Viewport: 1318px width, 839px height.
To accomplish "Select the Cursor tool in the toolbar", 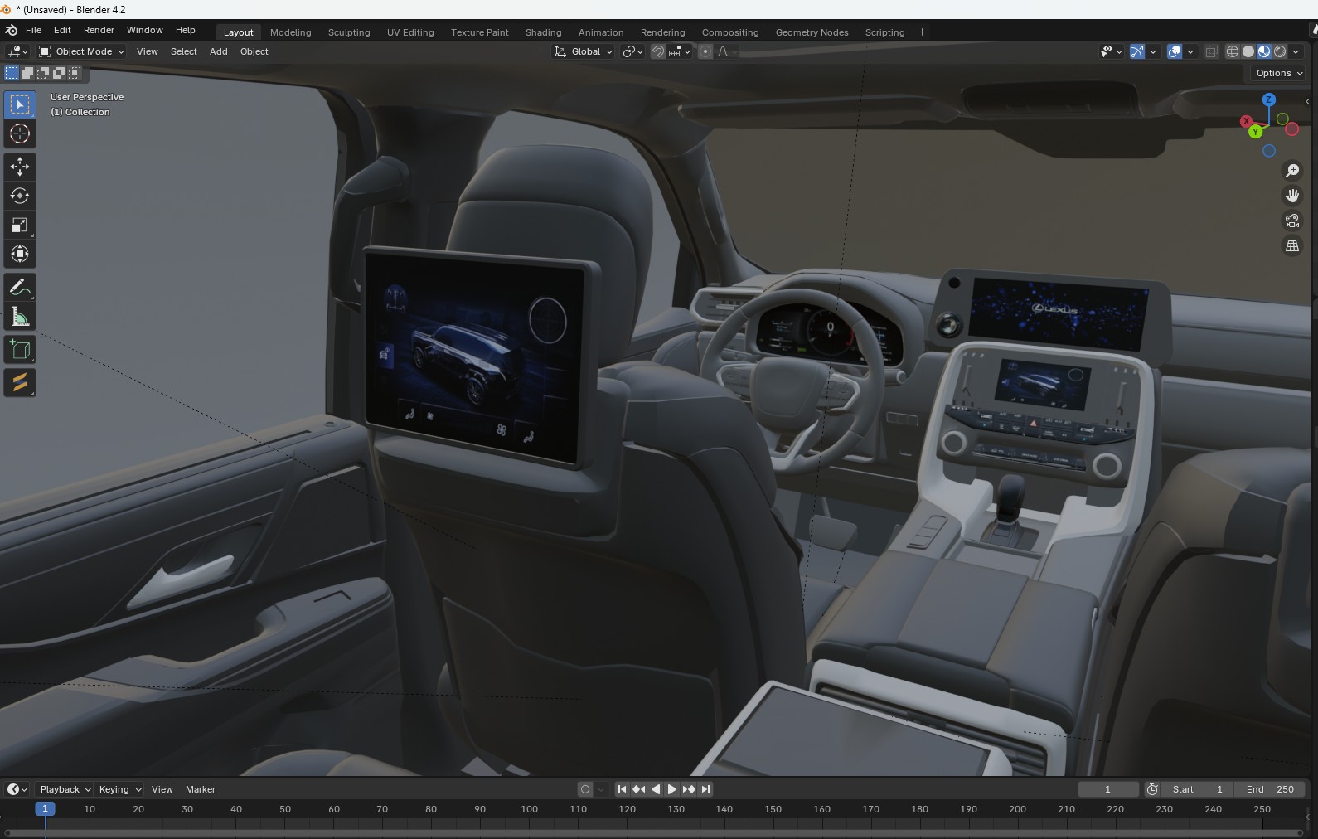I will click(x=20, y=134).
